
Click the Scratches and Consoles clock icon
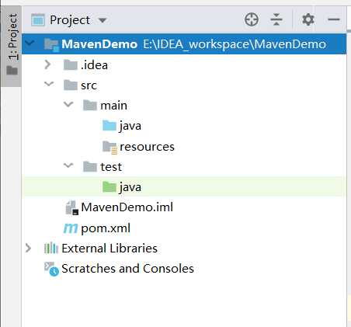[51, 270]
